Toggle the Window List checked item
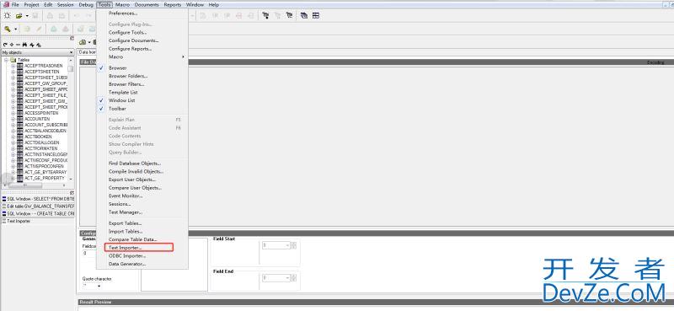674x311 pixels. pyautogui.click(x=121, y=100)
